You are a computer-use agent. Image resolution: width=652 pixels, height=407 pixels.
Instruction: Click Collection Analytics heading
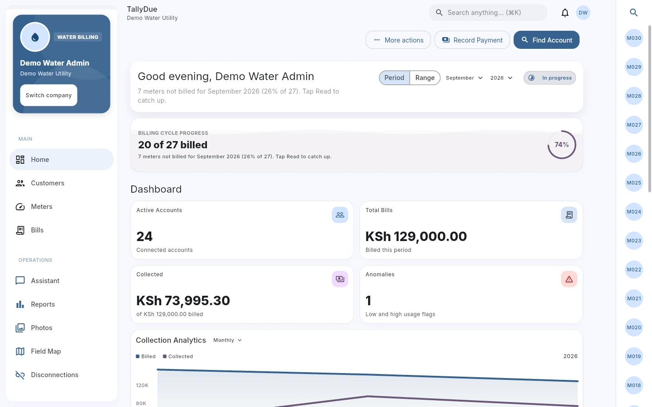click(x=171, y=340)
